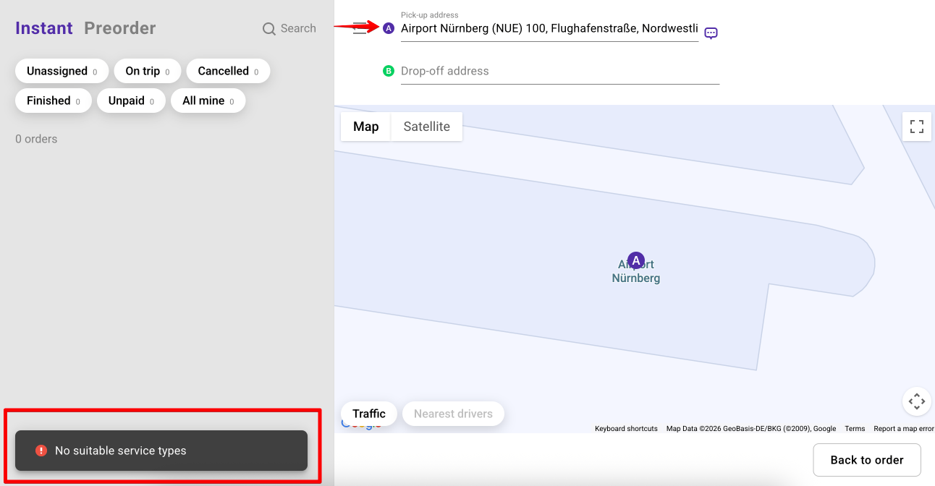Click the 'Pick-up address' field label
Screen dimensions: 935x486
(x=430, y=14)
